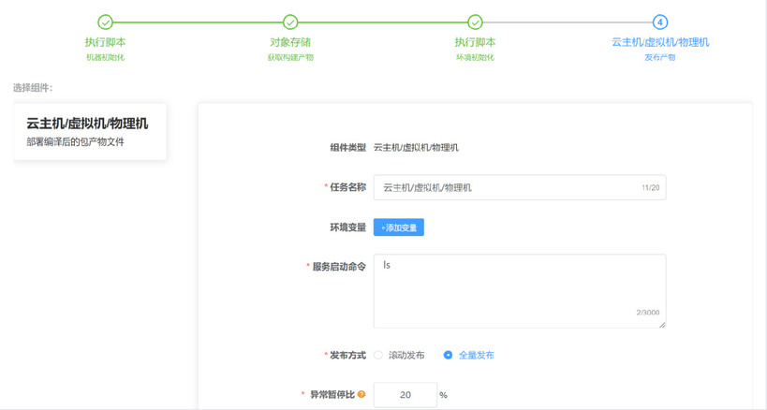Viewport: 767px width, 410px height.
Task: Click the 异常暂停比 number field showing 20
Action: click(405, 395)
